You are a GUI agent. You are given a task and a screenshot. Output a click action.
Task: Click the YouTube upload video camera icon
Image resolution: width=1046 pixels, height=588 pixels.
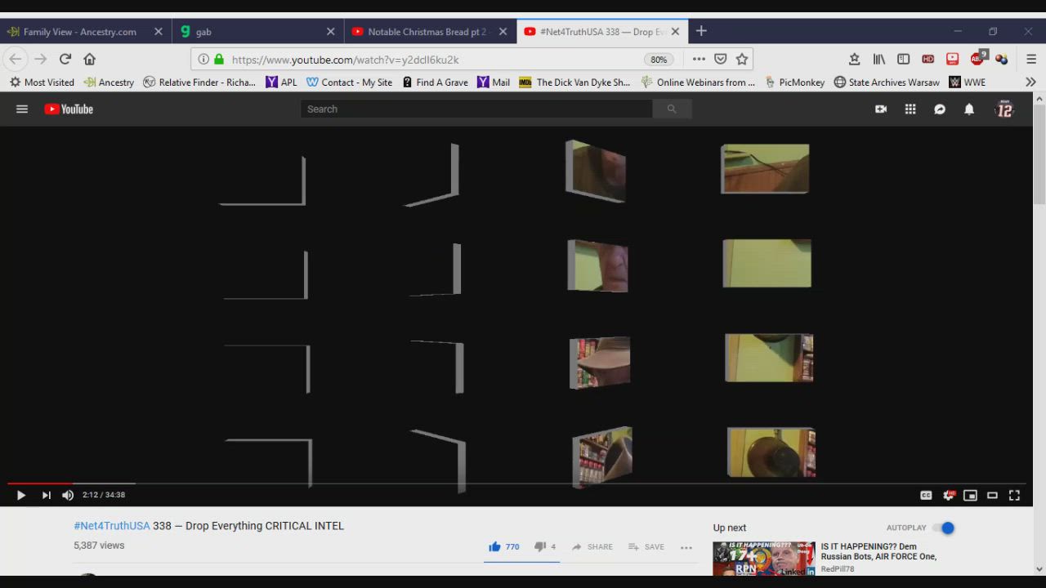[x=881, y=109]
